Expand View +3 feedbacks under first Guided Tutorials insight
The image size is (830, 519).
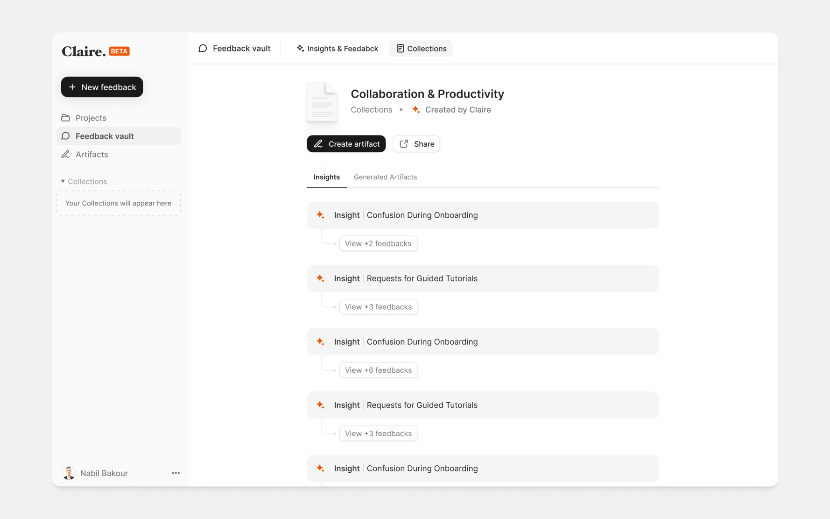pyautogui.click(x=378, y=307)
